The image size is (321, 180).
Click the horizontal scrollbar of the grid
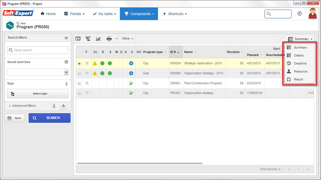[x=140, y=163]
